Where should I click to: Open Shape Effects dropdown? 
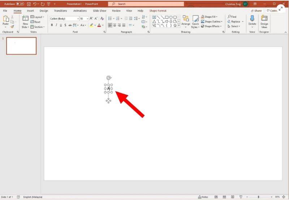[211, 26]
